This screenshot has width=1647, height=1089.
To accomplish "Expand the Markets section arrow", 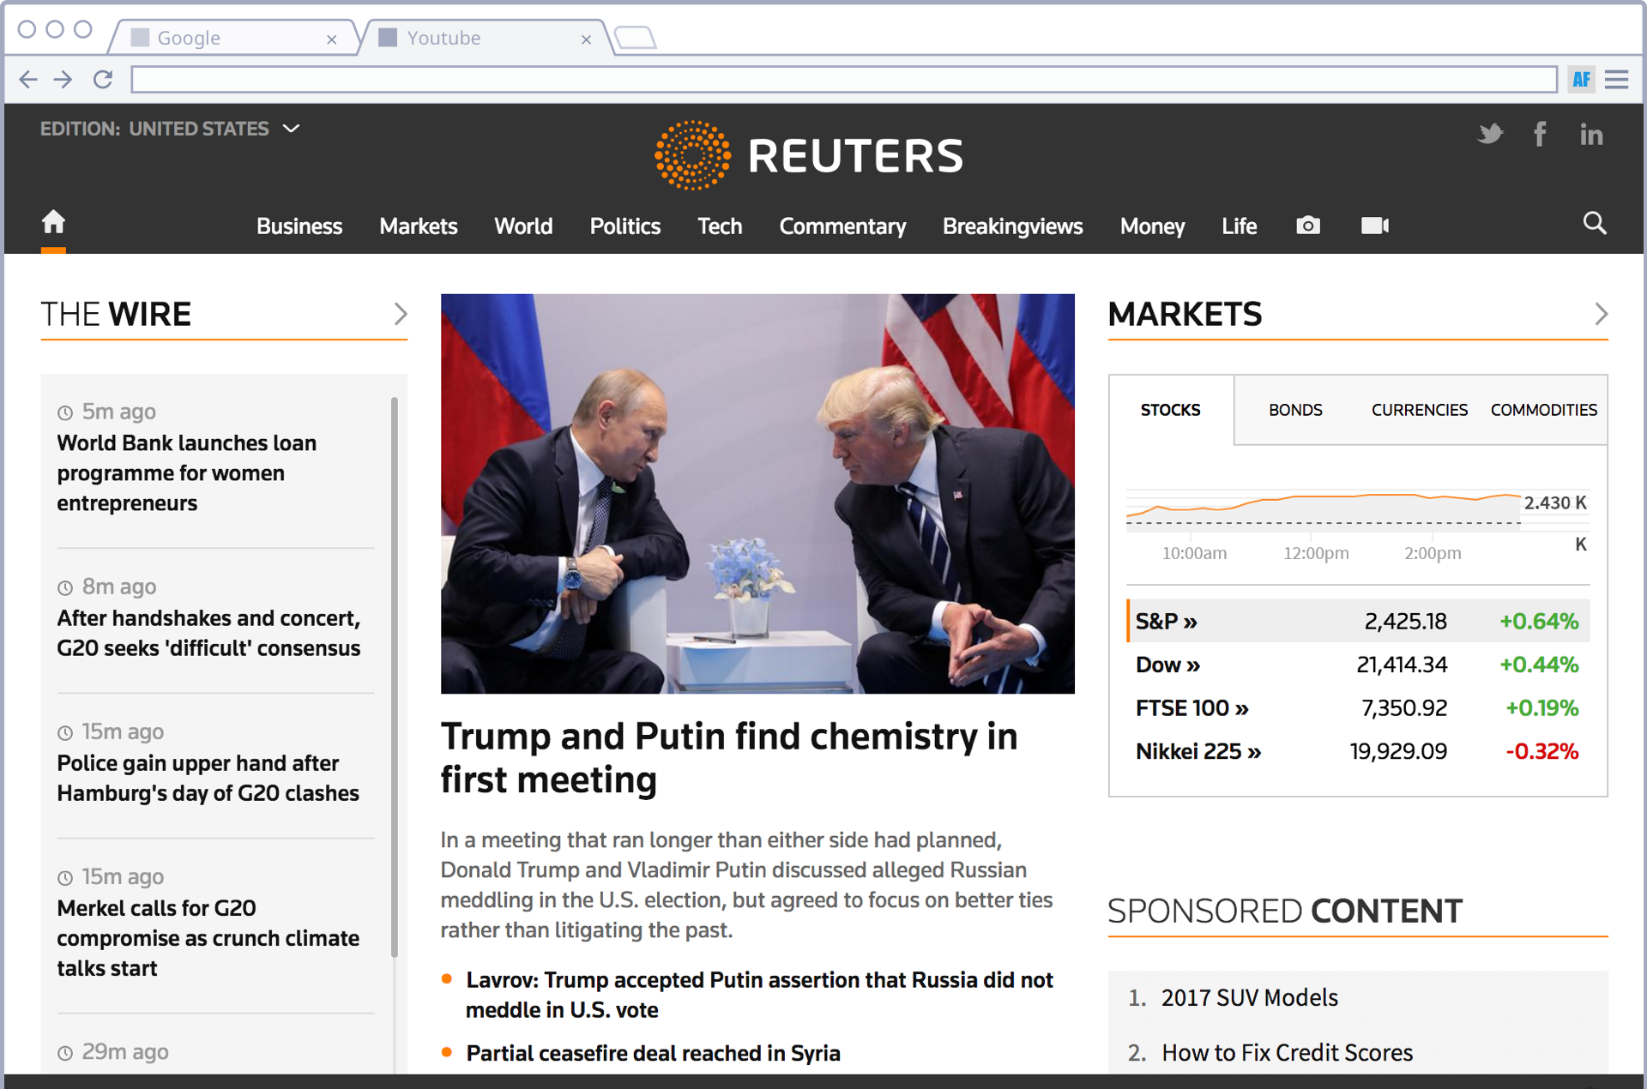I will (1600, 314).
